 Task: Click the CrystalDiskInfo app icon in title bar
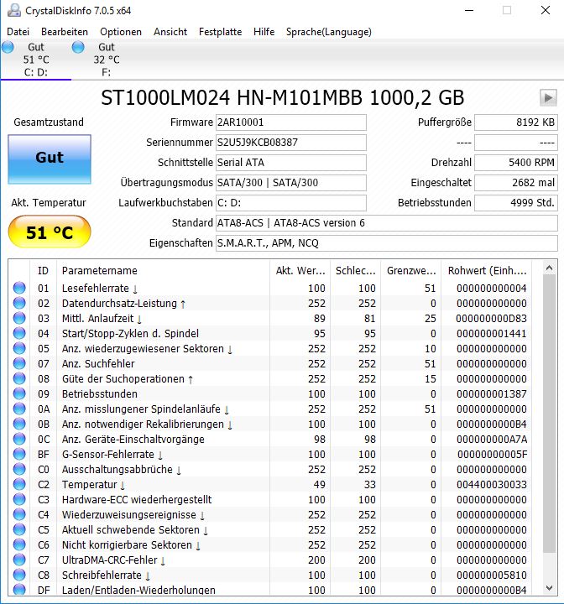(x=14, y=10)
